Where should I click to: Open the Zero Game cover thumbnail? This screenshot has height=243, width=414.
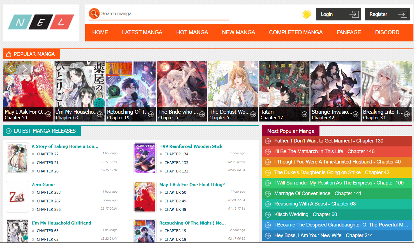pos(17,197)
